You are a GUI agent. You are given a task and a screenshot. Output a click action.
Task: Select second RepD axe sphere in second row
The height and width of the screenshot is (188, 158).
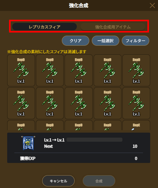click(50, 103)
